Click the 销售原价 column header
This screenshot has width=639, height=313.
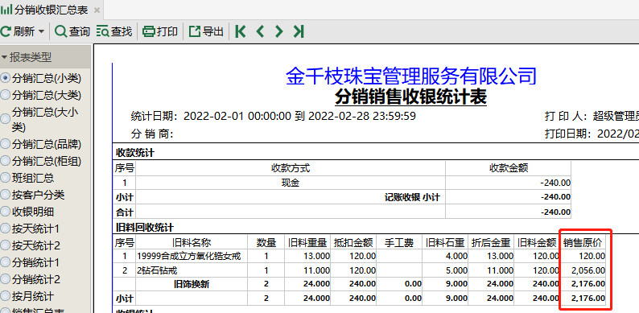pos(583,243)
